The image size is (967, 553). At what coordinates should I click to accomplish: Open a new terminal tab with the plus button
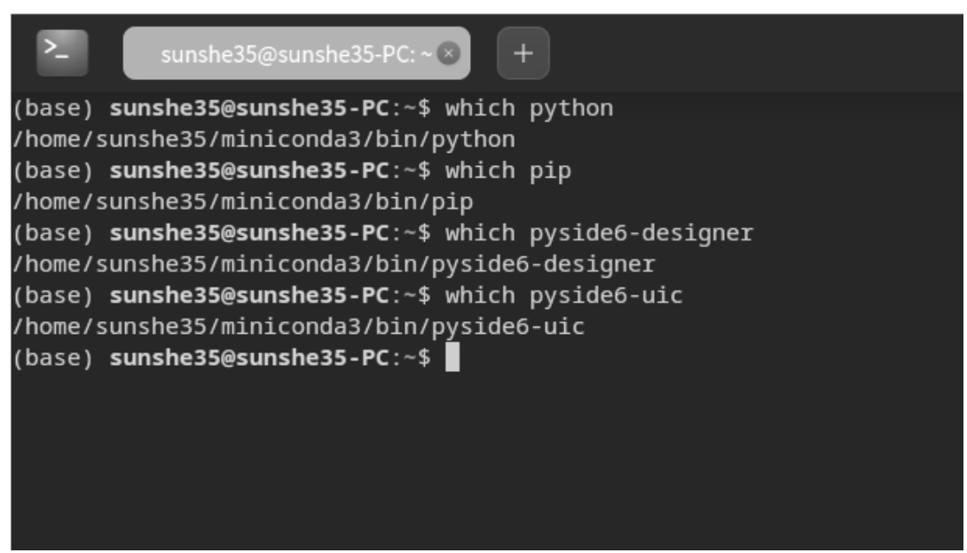tap(523, 53)
